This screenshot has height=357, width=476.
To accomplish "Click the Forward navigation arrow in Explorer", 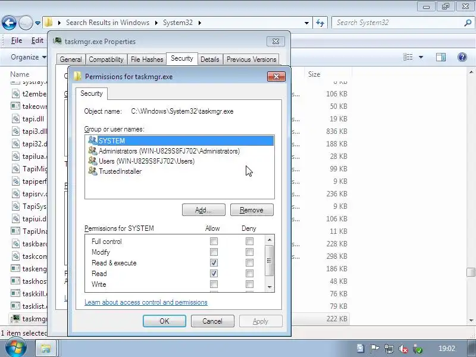I will [26, 23].
